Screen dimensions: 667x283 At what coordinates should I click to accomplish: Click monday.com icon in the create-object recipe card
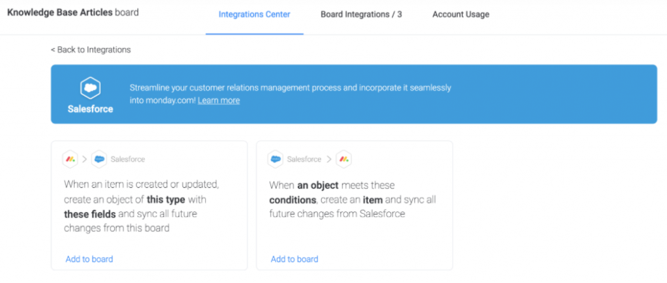tap(70, 158)
